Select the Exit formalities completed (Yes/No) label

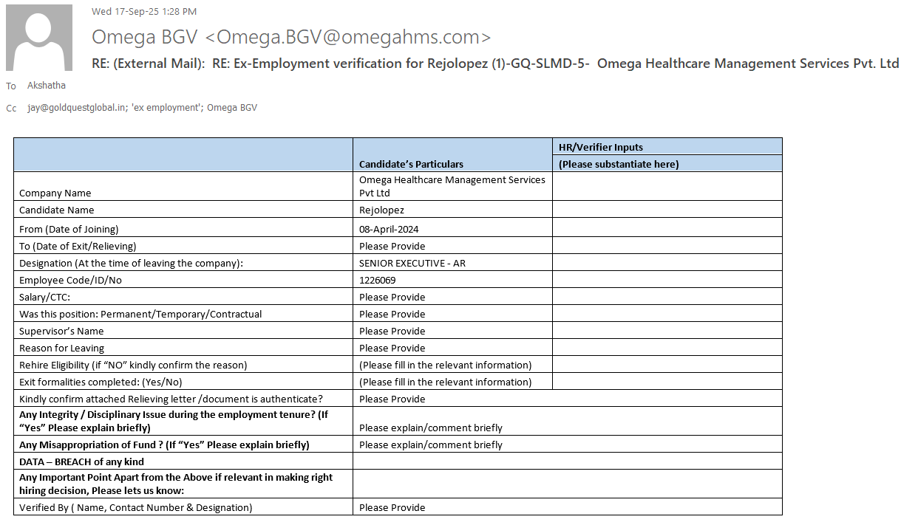tap(101, 382)
